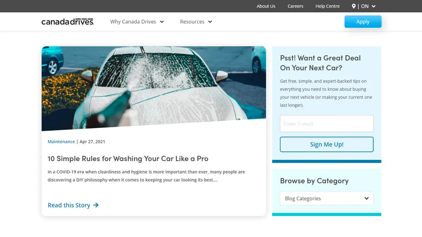Screen dimensions: 422x237
Task: Click the Canada Drives logo
Action: pos(68,22)
